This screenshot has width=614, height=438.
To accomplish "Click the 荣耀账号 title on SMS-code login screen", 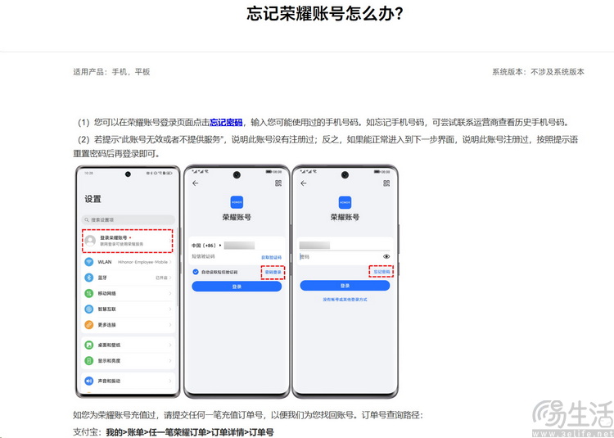I will click(x=237, y=217).
